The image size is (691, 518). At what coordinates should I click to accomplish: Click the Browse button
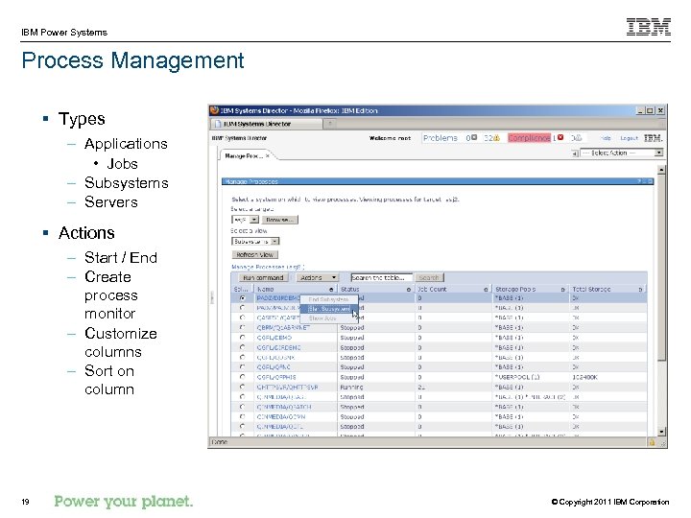point(280,220)
